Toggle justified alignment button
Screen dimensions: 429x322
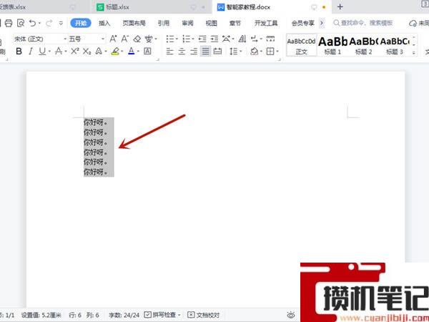205,52
